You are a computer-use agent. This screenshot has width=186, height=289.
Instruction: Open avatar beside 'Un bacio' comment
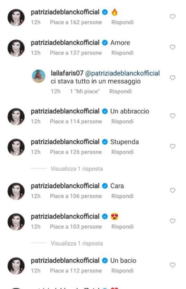click(16, 266)
